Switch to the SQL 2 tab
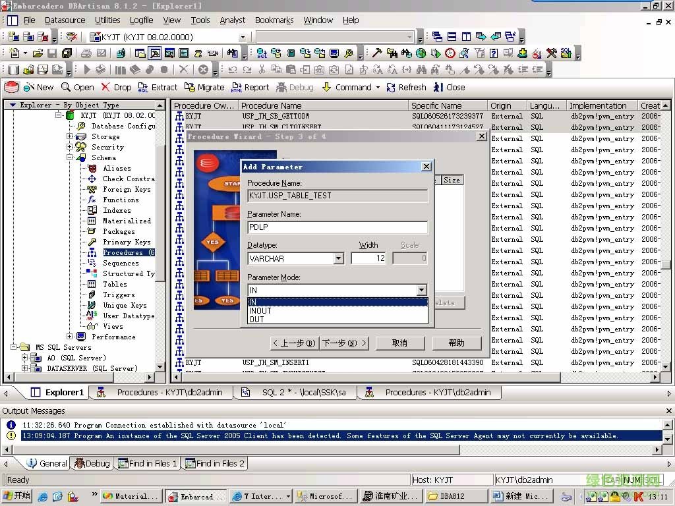This screenshot has width=675, height=506. [x=297, y=392]
